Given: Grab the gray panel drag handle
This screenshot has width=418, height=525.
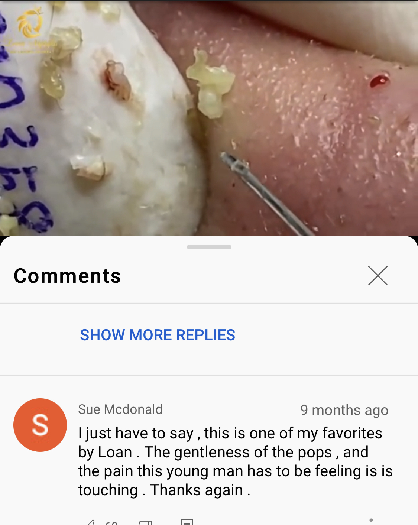Looking at the screenshot, I should point(209,247).
